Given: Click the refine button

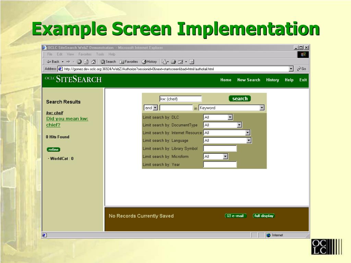Looking at the screenshot, I should tap(53, 150).
